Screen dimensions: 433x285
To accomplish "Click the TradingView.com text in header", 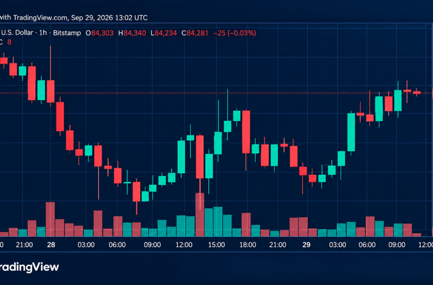I will pos(40,18).
